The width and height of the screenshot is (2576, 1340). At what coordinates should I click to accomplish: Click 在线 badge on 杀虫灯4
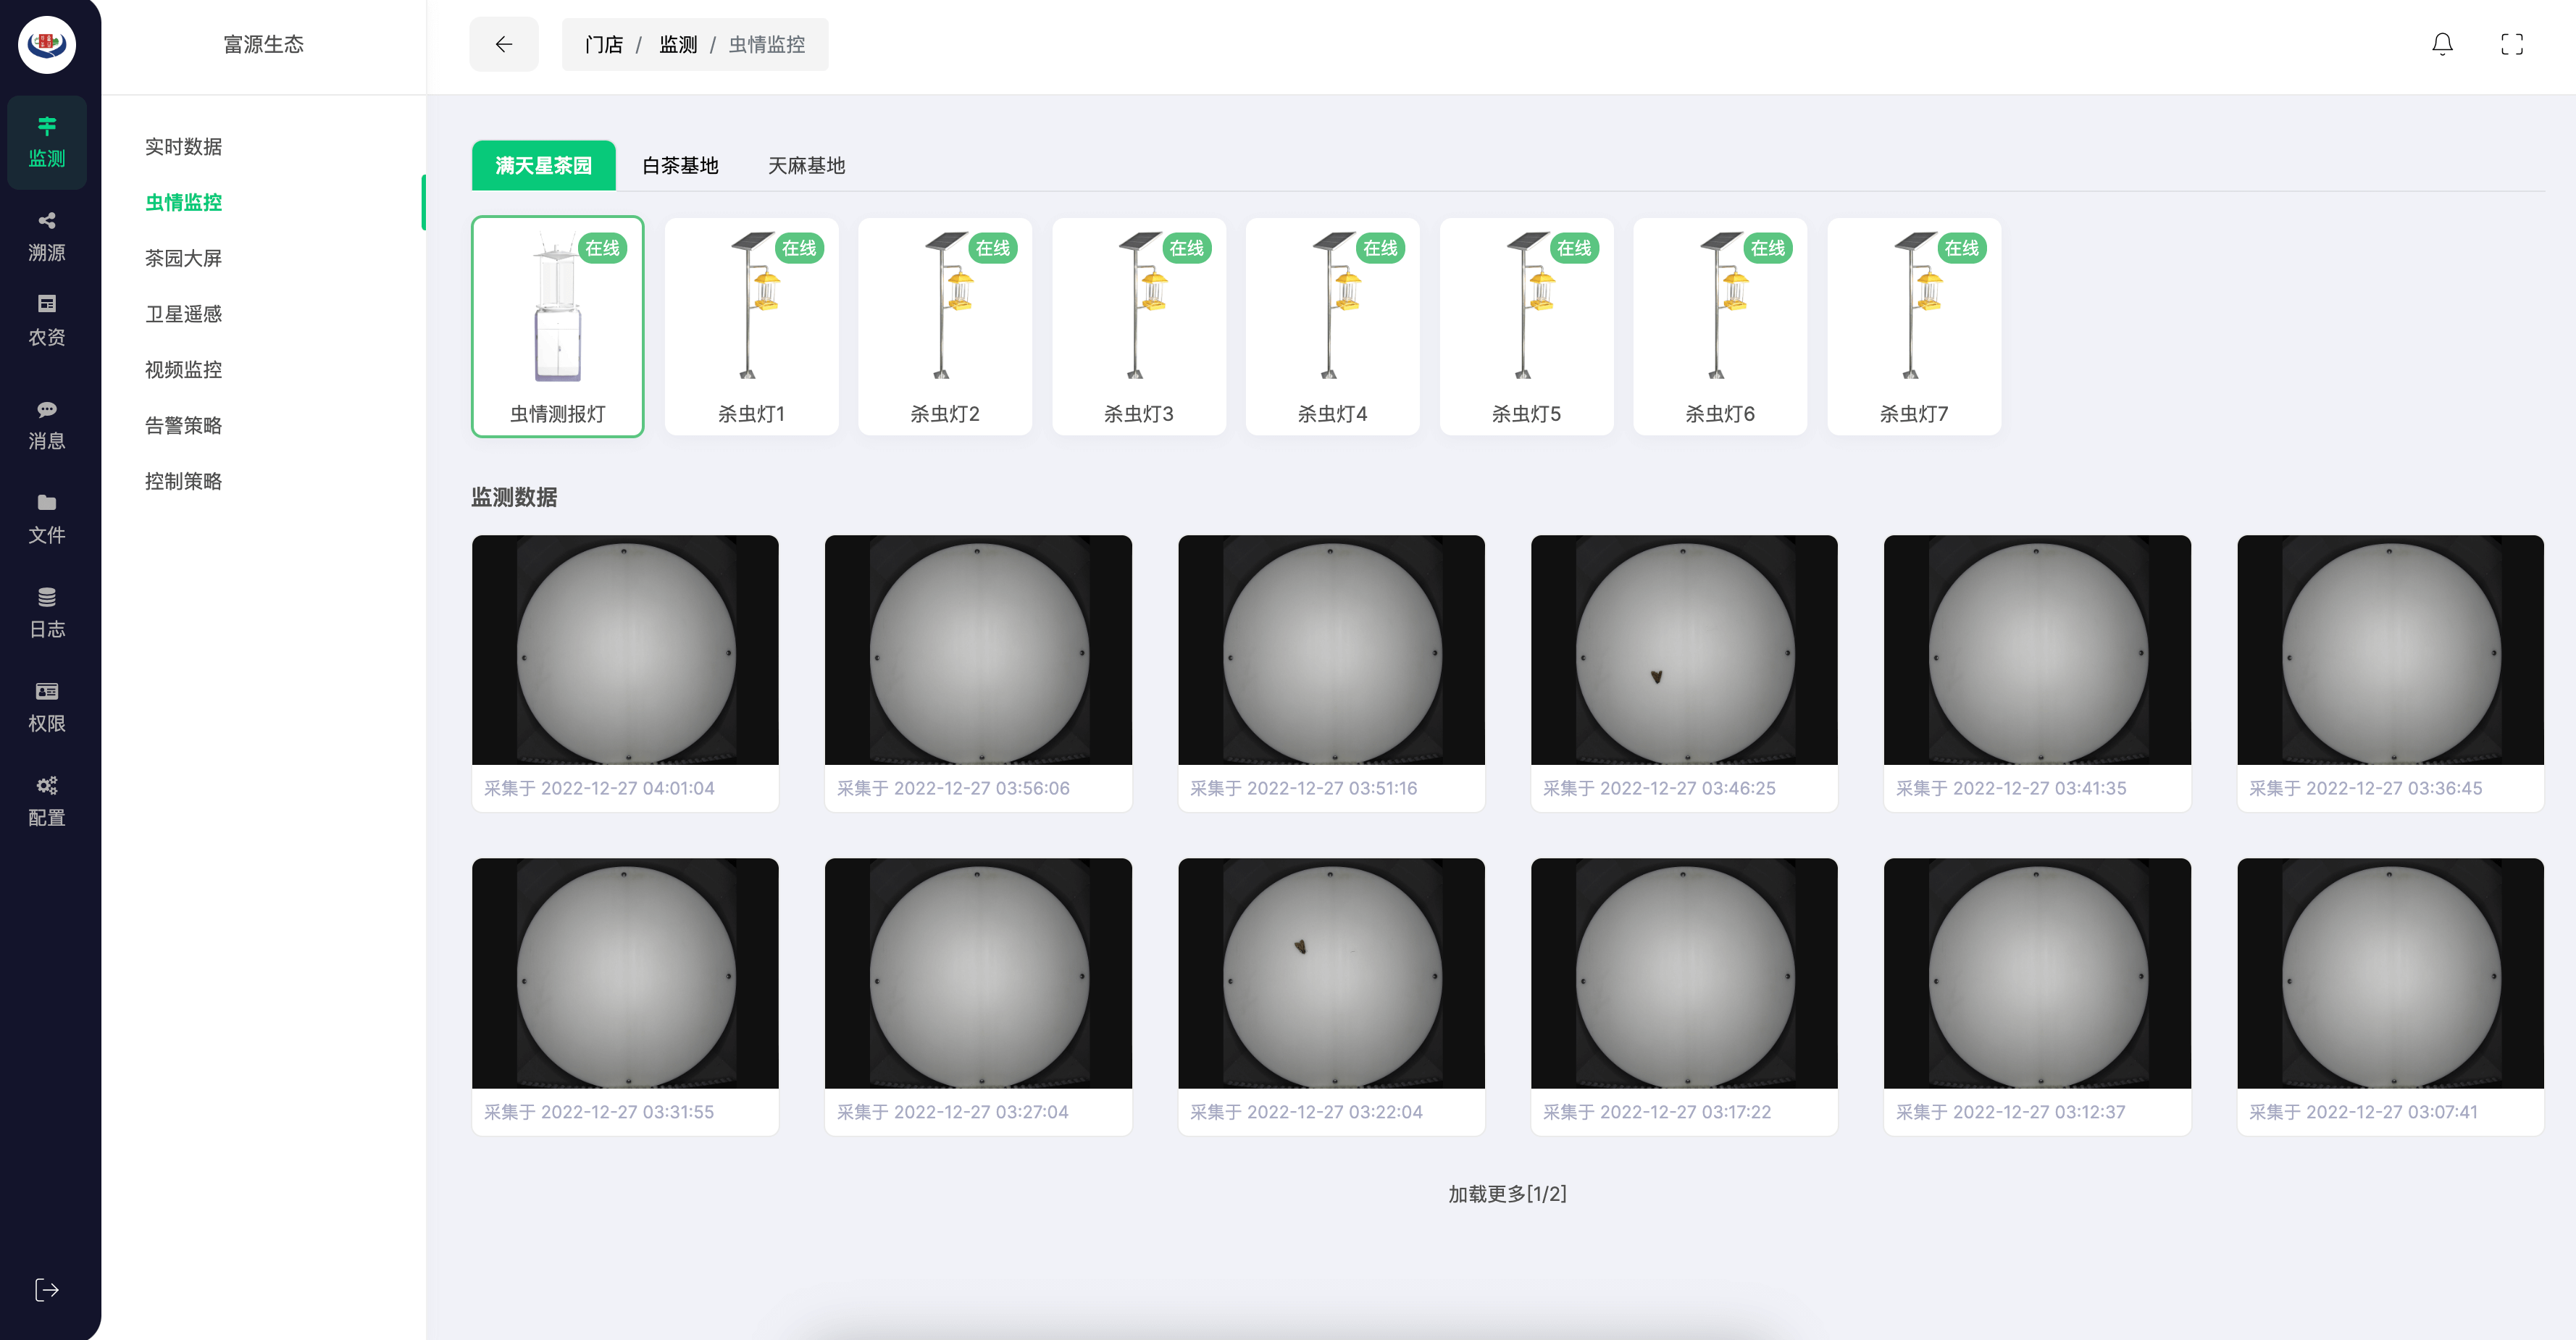tap(1380, 248)
